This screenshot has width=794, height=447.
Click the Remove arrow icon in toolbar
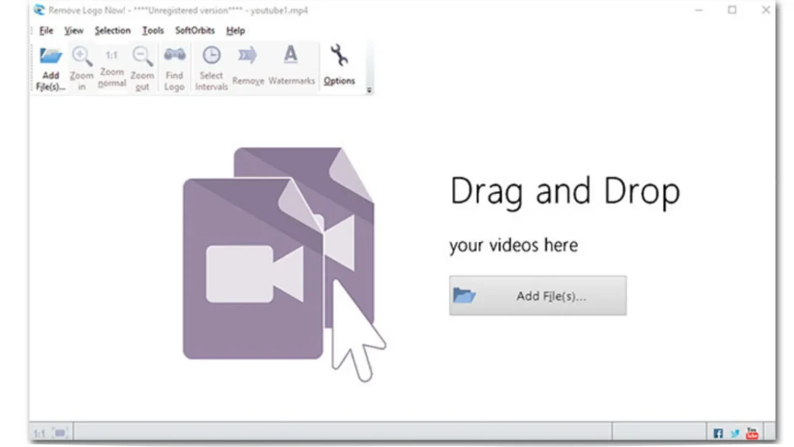pyautogui.click(x=248, y=56)
